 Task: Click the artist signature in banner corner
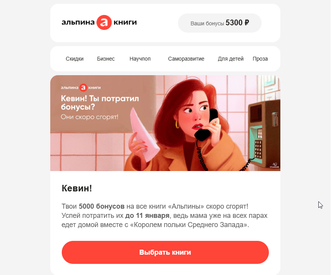(x=274, y=165)
